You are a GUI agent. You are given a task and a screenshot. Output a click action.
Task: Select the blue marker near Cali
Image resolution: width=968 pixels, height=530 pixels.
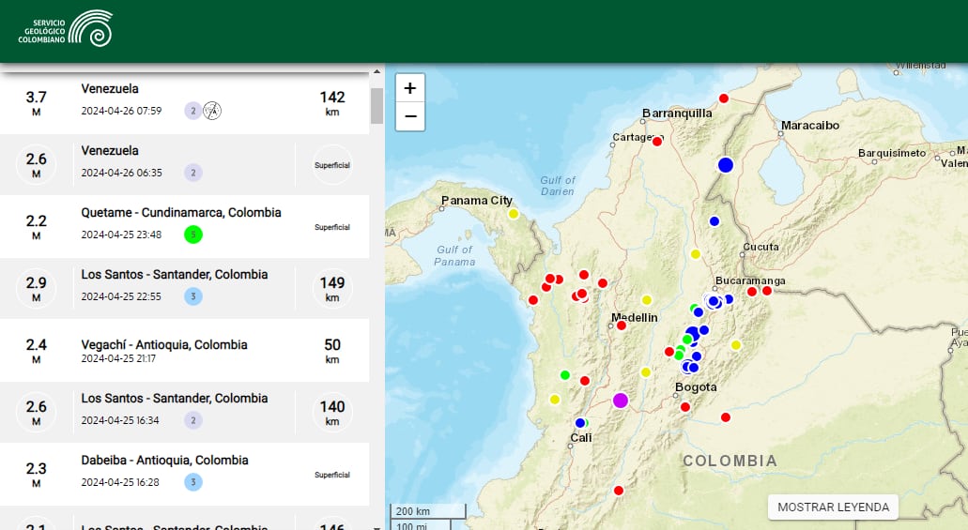tap(579, 423)
